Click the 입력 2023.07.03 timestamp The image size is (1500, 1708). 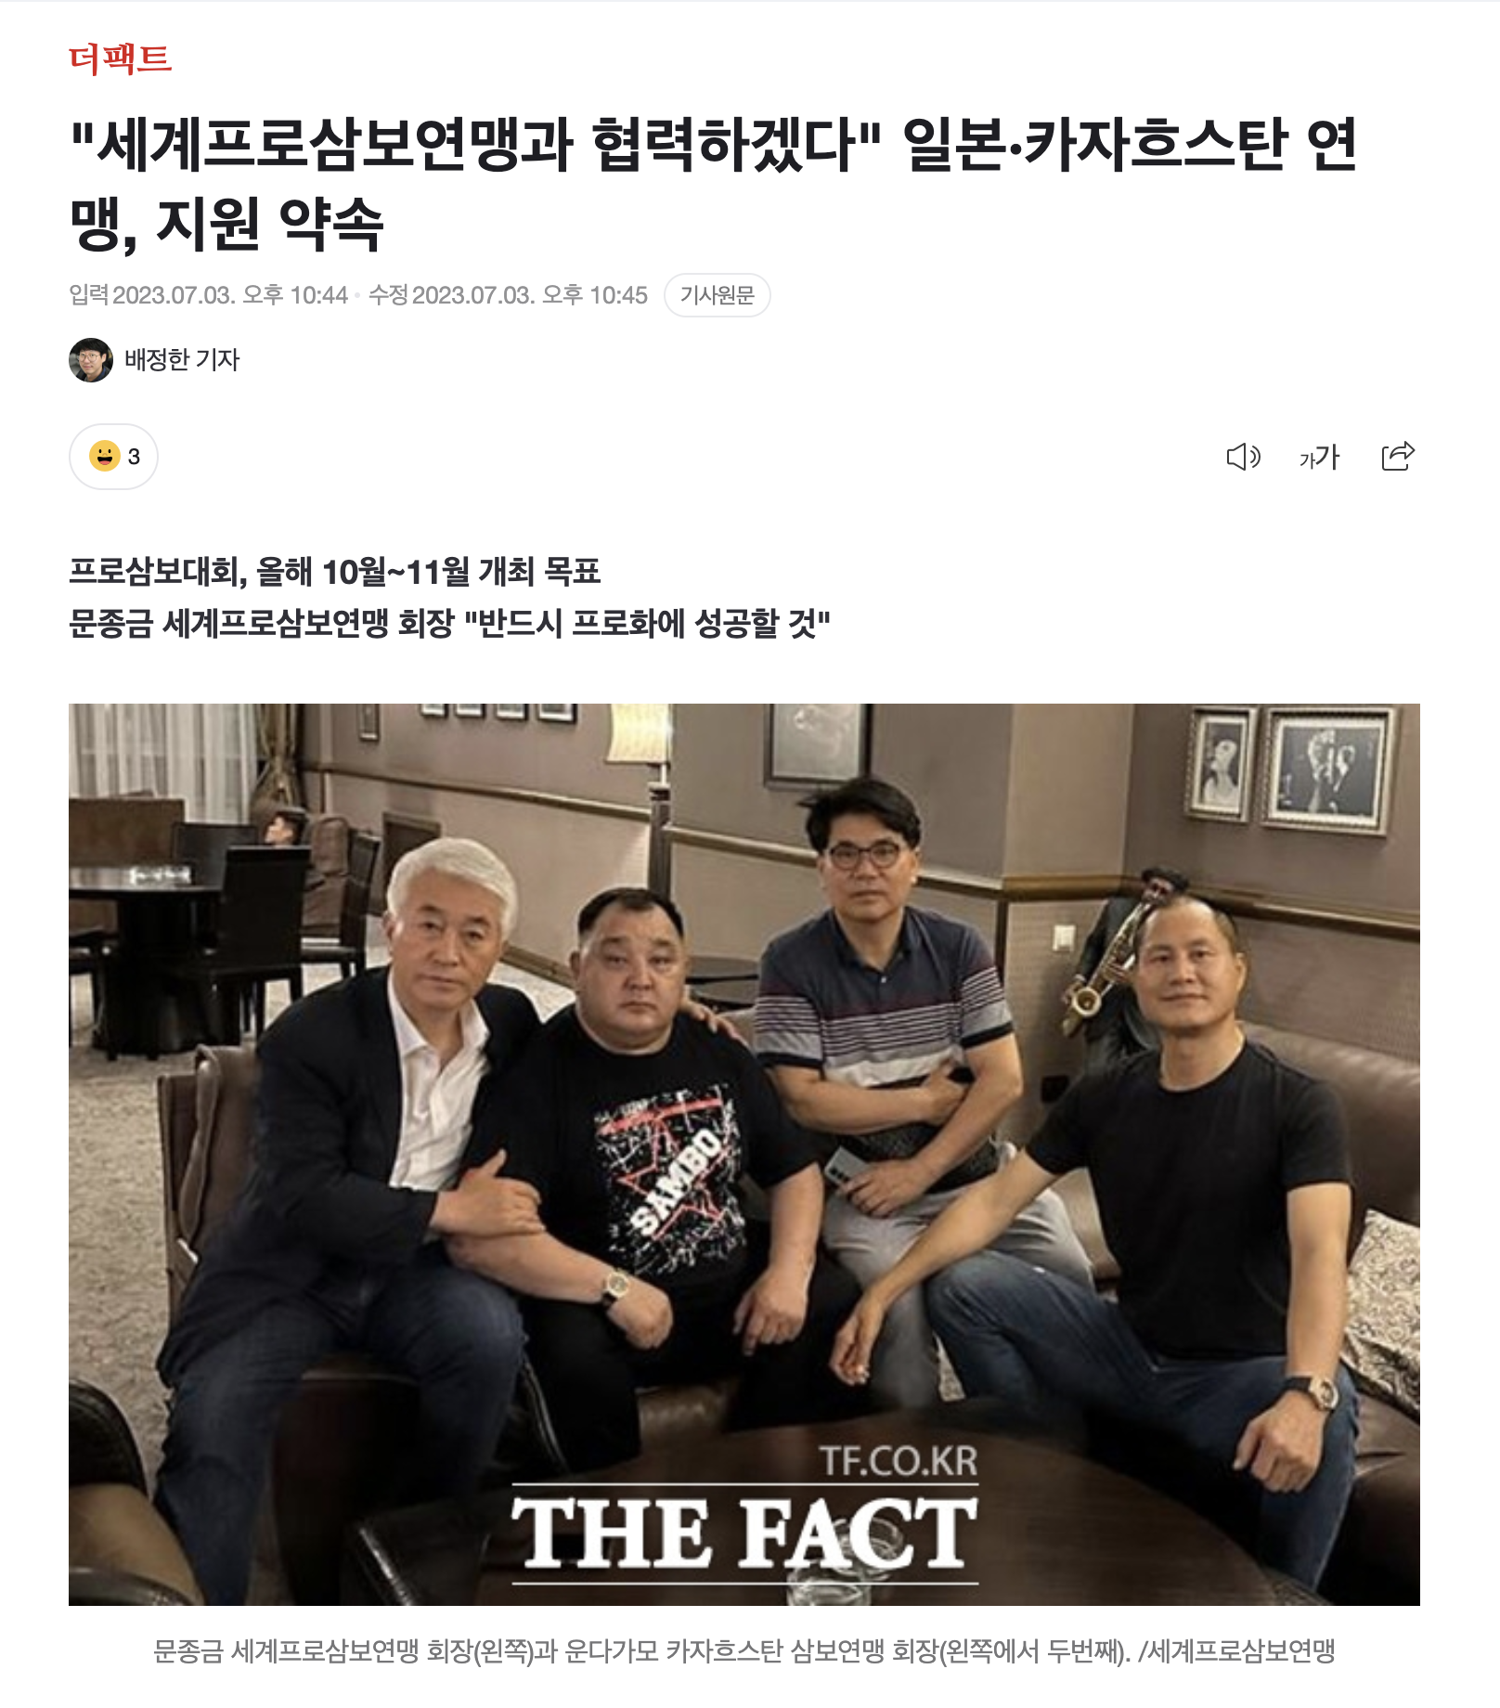(x=208, y=295)
